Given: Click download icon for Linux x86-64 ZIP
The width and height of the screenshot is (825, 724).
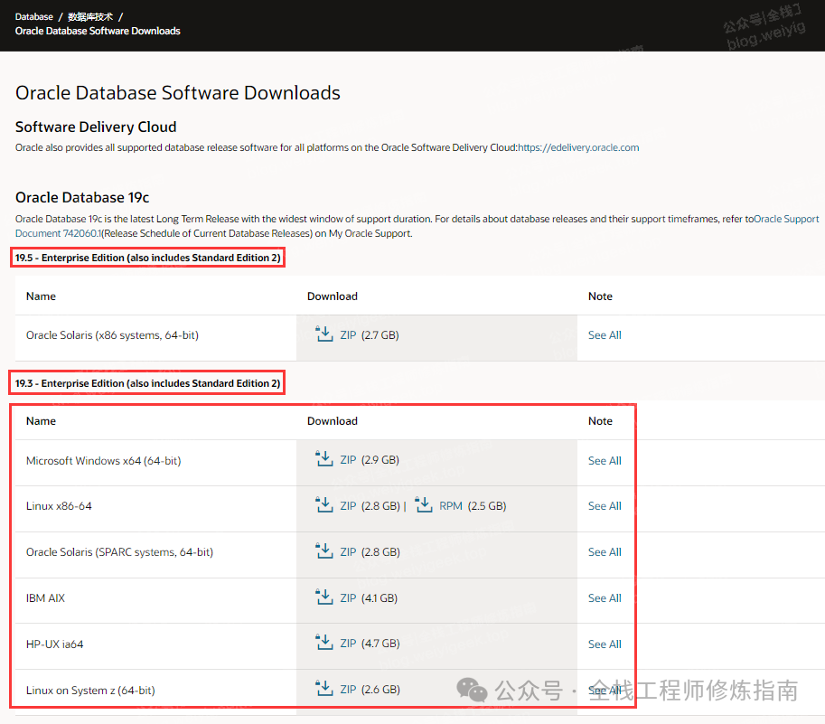Looking at the screenshot, I should pos(324,504).
